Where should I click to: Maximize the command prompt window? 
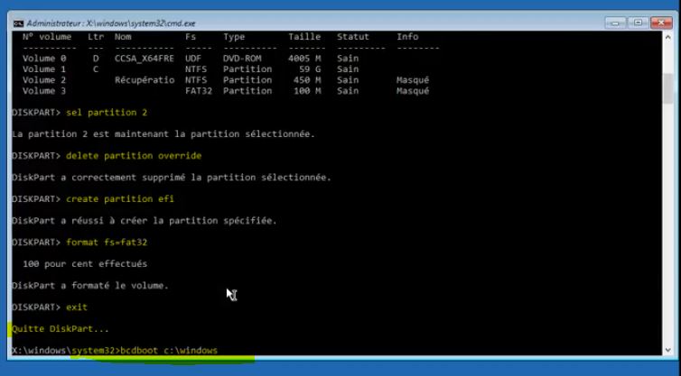(638, 23)
